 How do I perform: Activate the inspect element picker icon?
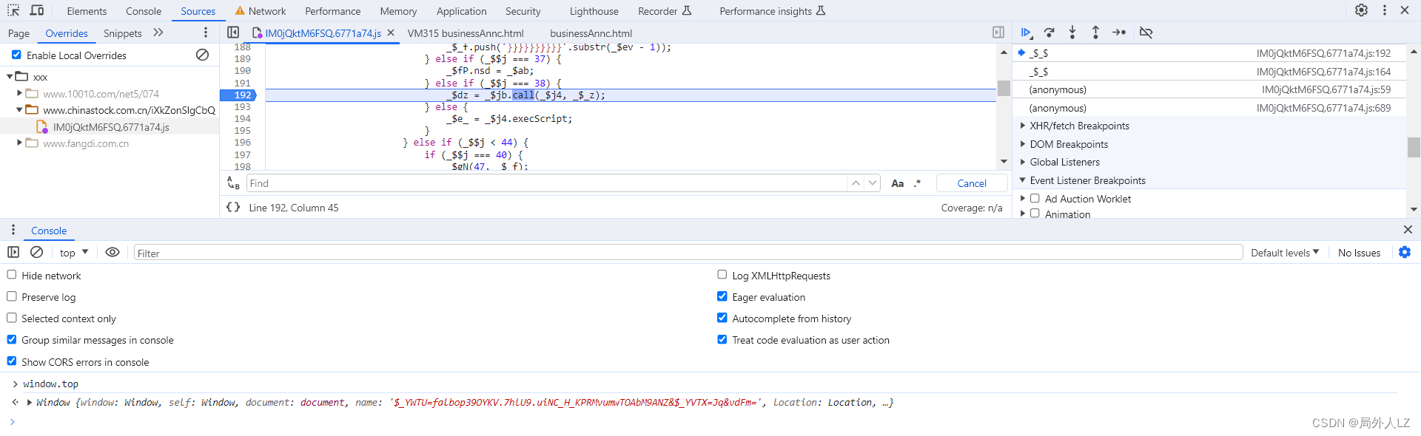click(13, 10)
